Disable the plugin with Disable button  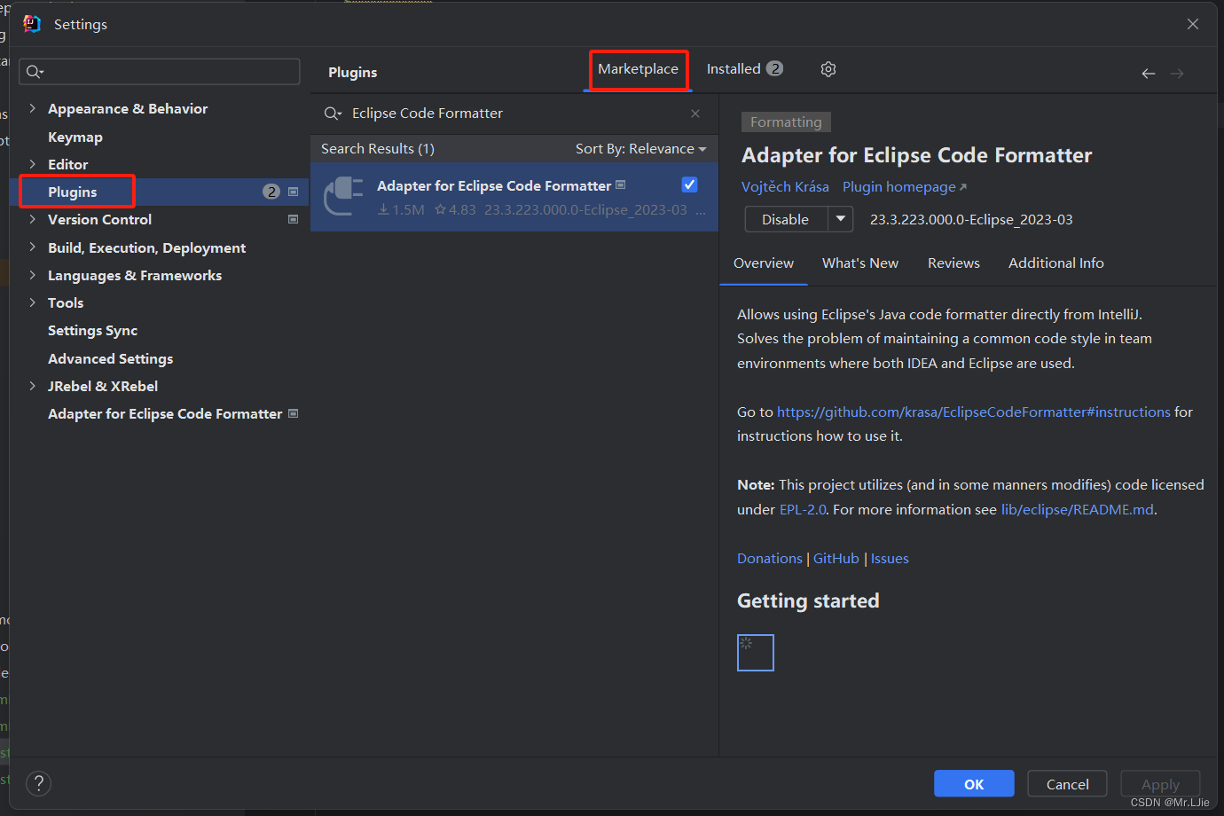click(786, 219)
